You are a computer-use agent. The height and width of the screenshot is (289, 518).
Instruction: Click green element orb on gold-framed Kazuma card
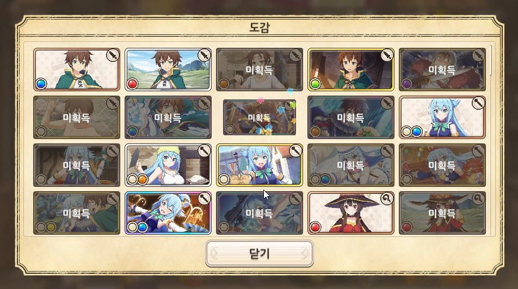click(315, 84)
